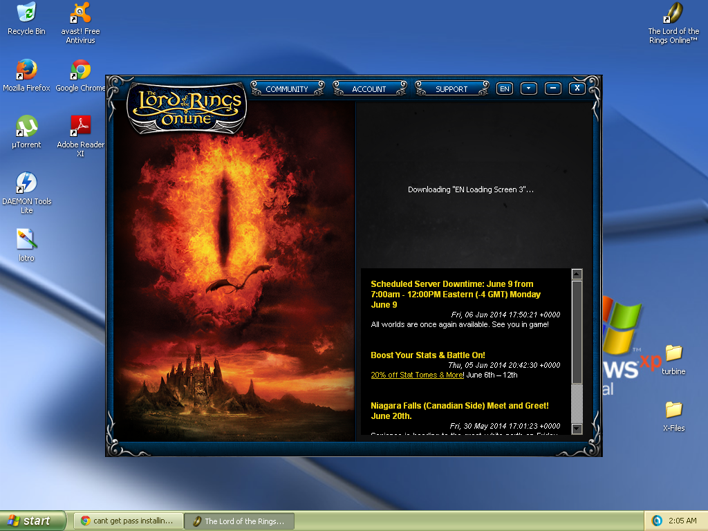Minimize the LOTRO launcher window
The image size is (708, 531).
(x=552, y=88)
